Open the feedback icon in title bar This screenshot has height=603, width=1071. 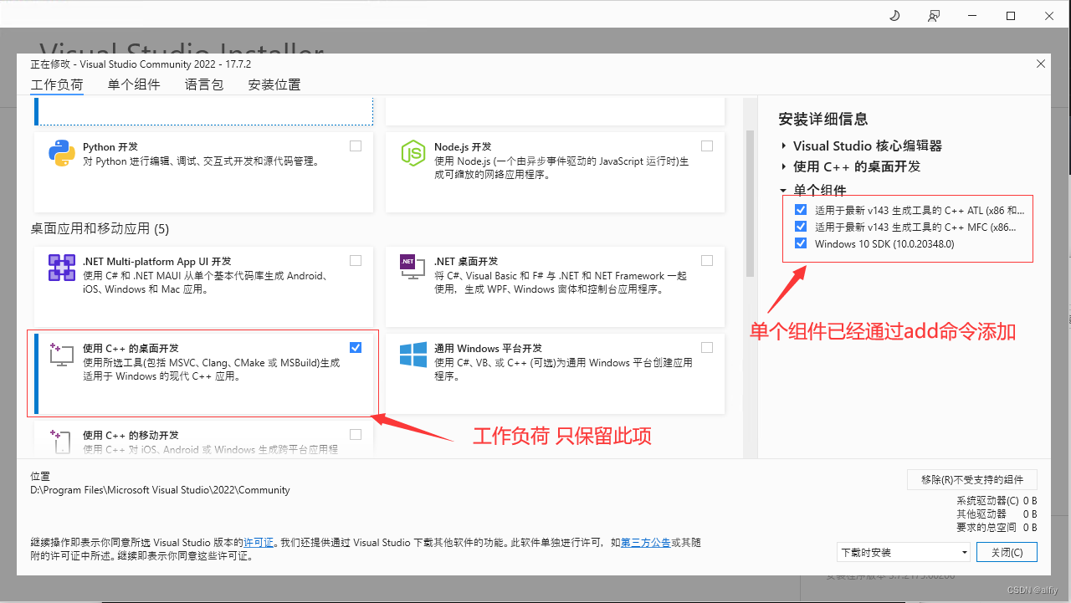pos(934,16)
